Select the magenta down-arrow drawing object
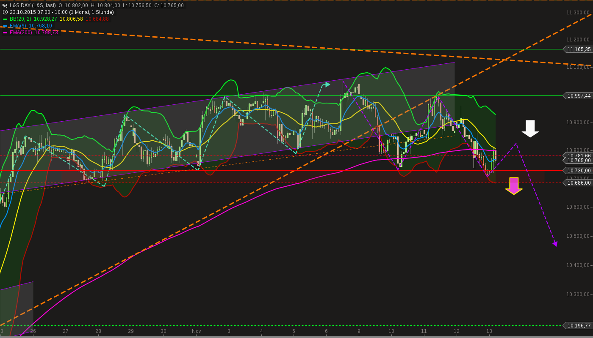This screenshot has width=593, height=338. [x=514, y=186]
